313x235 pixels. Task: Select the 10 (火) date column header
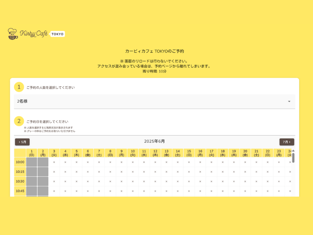(x=133, y=153)
